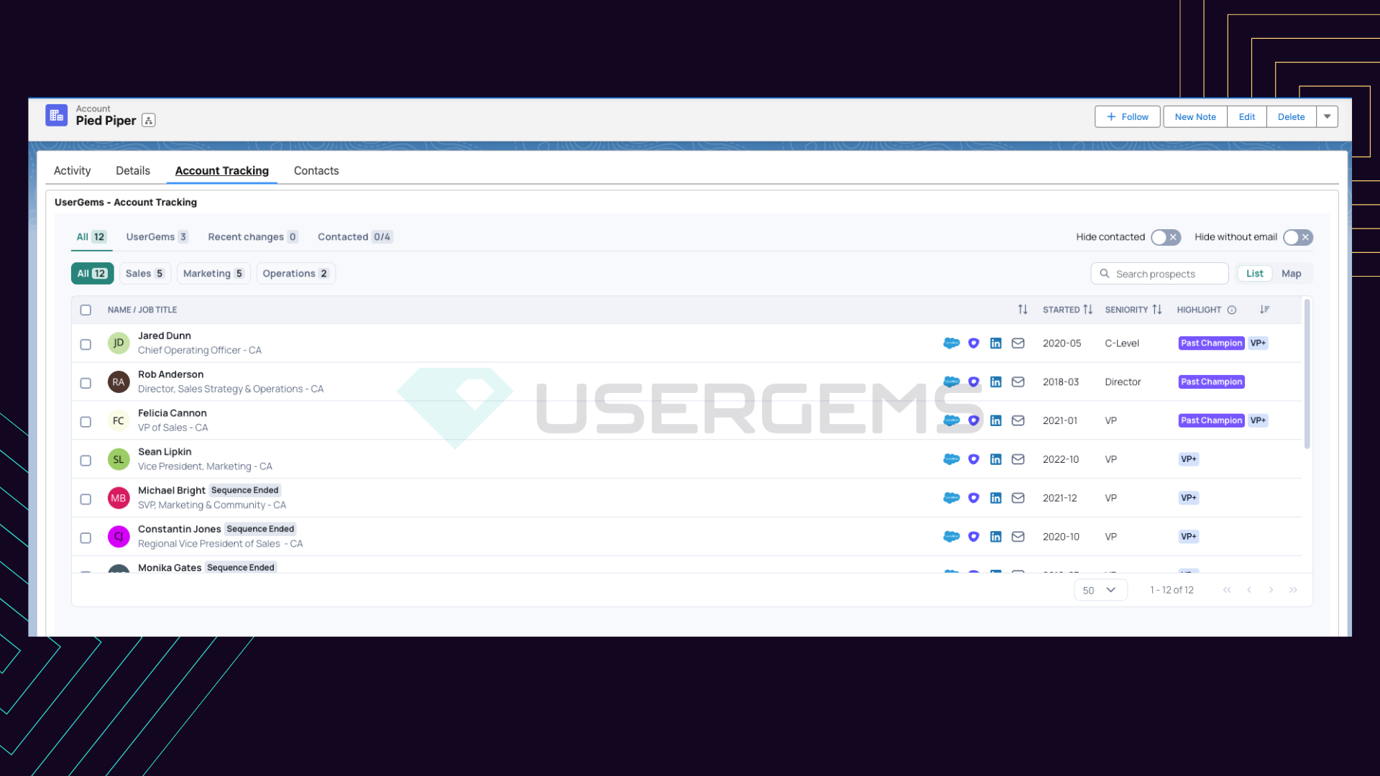This screenshot has width=1380, height=776.
Task: Check the box for Michael Bright
Action: point(86,499)
